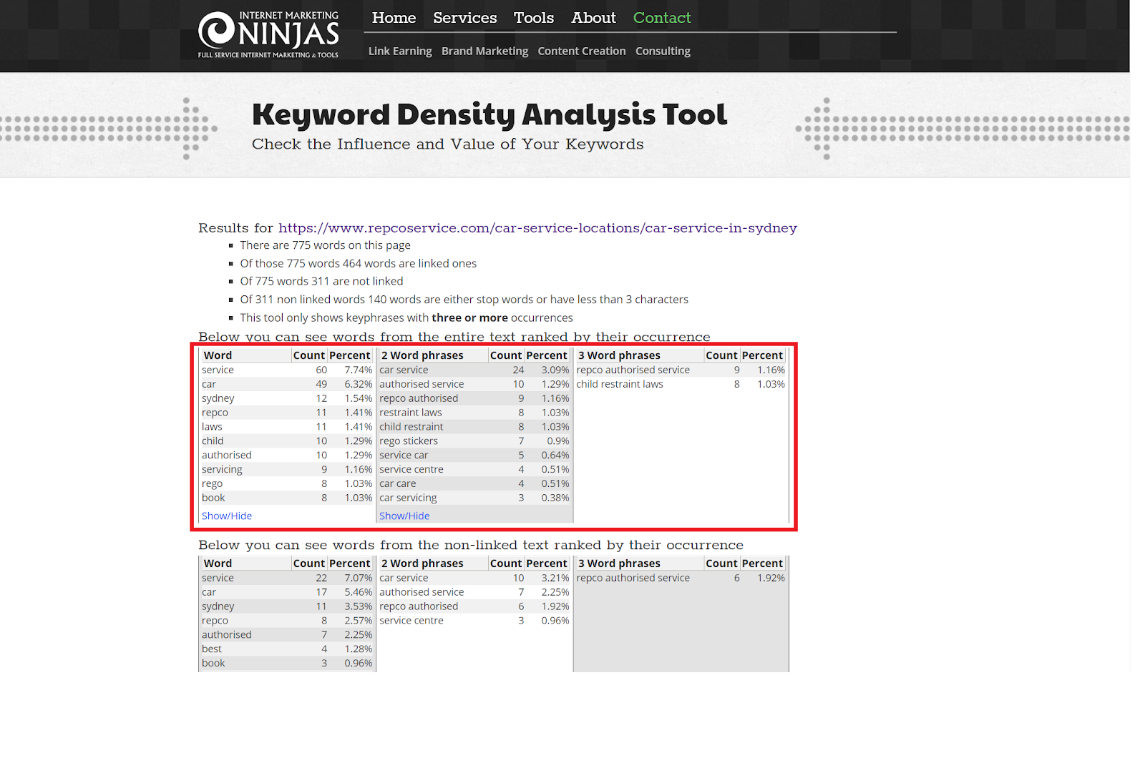Image resolution: width=1145 pixels, height=763 pixels.
Task: Click the 'non-linked text ranked by their occurrence' line
Action: pos(471,545)
